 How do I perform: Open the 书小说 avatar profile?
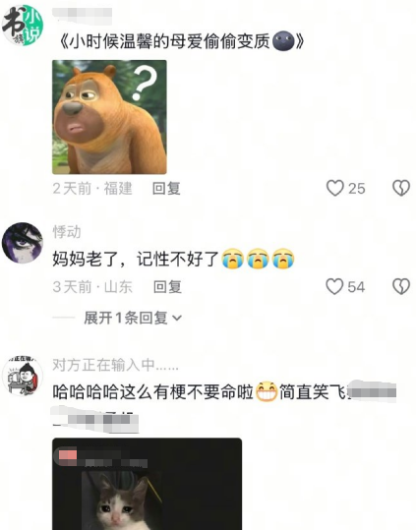pyautogui.click(x=23, y=25)
